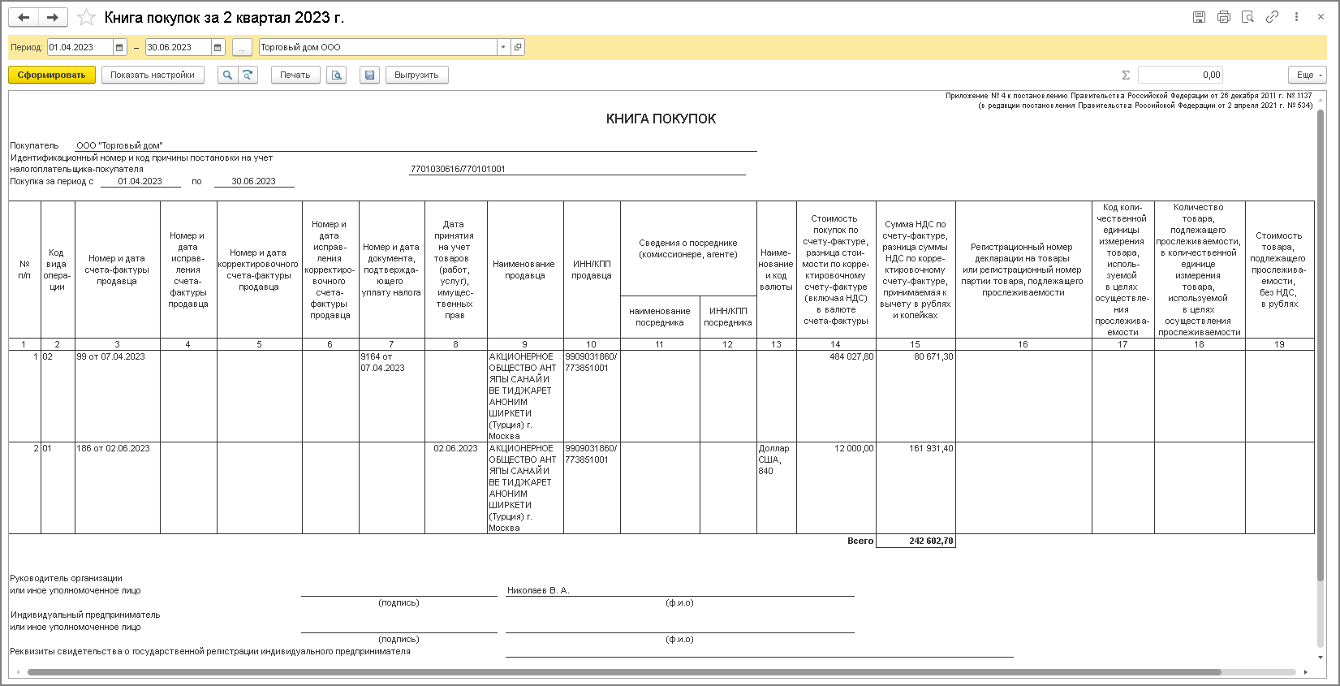The width and height of the screenshot is (1340, 686).
Task: Open print preview icon next to Печать
Action: (337, 75)
